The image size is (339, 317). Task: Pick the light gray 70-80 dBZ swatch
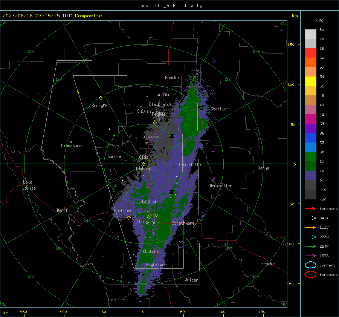[x=310, y=34]
